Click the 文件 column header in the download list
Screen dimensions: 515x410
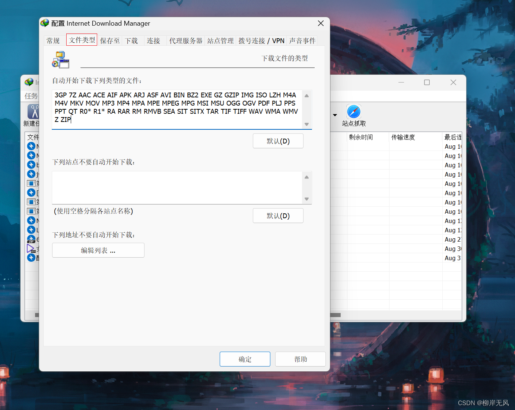click(x=33, y=137)
